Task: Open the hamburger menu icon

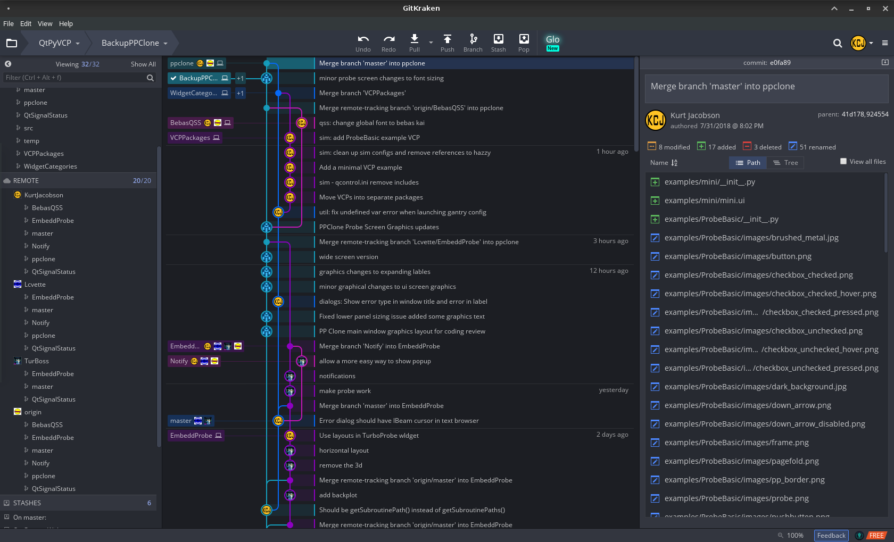Action: pyautogui.click(x=885, y=43)
